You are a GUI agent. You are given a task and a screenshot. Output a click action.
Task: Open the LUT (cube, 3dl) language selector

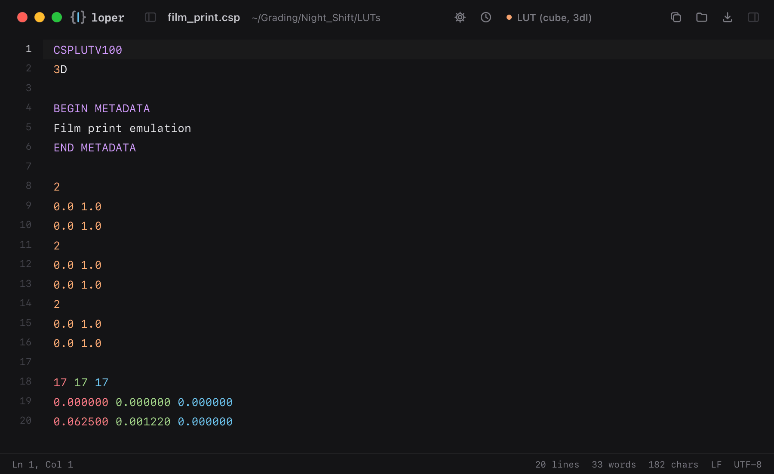[x=549, y=18]
